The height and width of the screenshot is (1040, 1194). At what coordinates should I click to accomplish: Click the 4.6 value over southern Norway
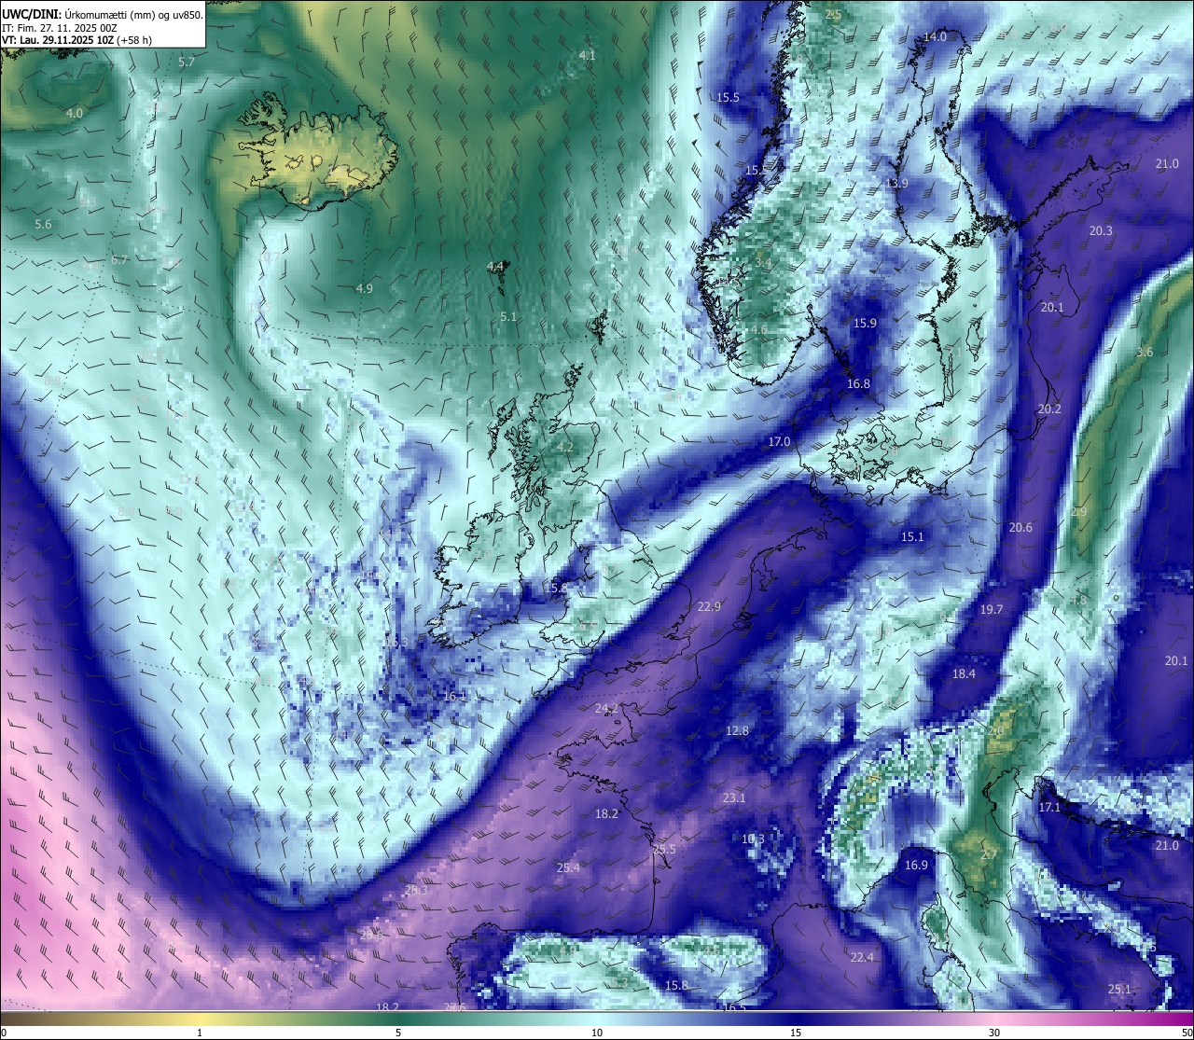(759, 330)
